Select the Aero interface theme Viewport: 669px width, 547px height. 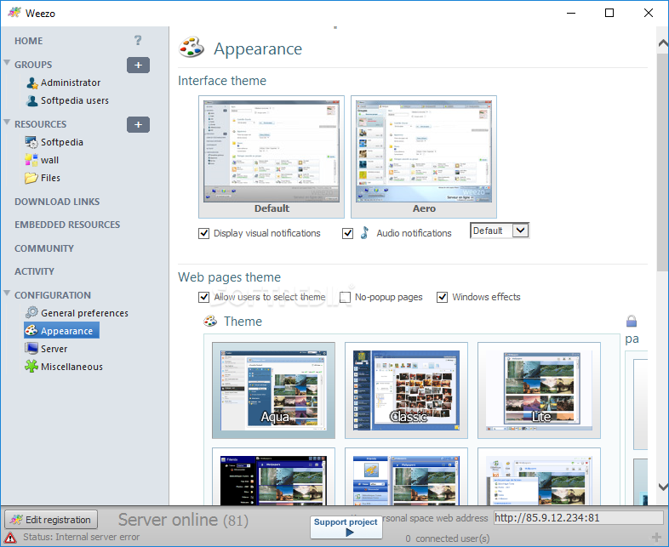pyautogui.click(x=424, y=157)
